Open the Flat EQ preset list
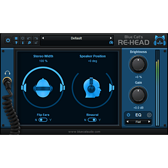Image resolution: width=168 pixels, height=168 pixels. [x=138, y=122]
